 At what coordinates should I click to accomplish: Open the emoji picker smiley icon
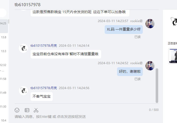(x=17, y=110)
